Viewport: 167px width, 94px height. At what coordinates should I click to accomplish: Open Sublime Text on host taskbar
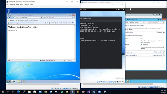coord(78,92)
